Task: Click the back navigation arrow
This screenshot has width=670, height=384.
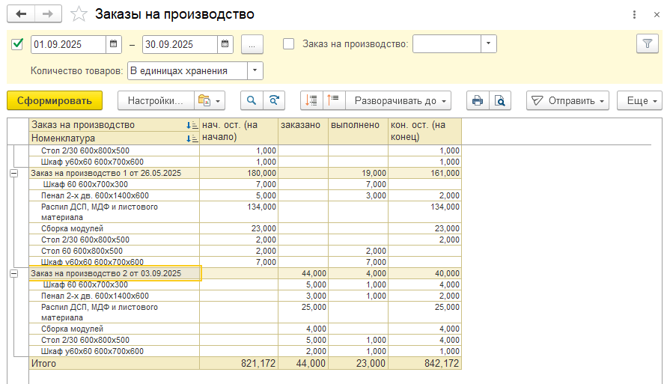Action: [x=21, y=14]
